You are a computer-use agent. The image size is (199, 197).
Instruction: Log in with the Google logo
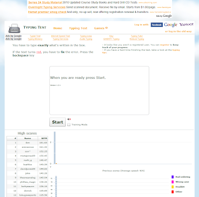171,25
